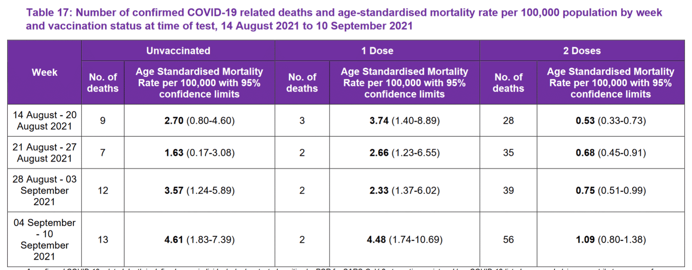Viewport: 692px width, 270px height.
Task: Select the 21 August - 27 August 2021 row label
Action: [44, 153]
